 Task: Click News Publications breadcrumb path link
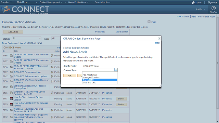pos(10,43)
